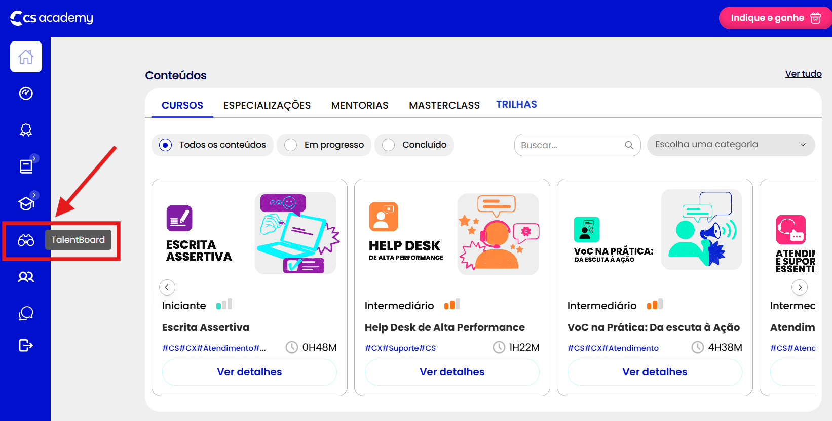
Task: Click the gift icon on Indique e ganhe
Action: [815, 18]
